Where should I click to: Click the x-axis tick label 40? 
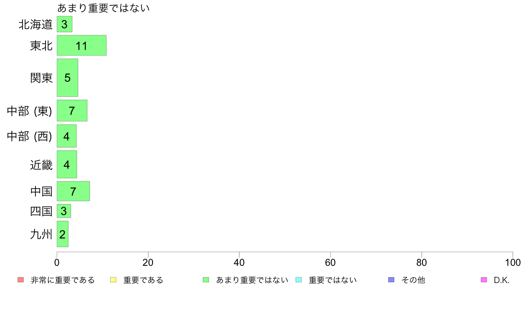point(239,262)
